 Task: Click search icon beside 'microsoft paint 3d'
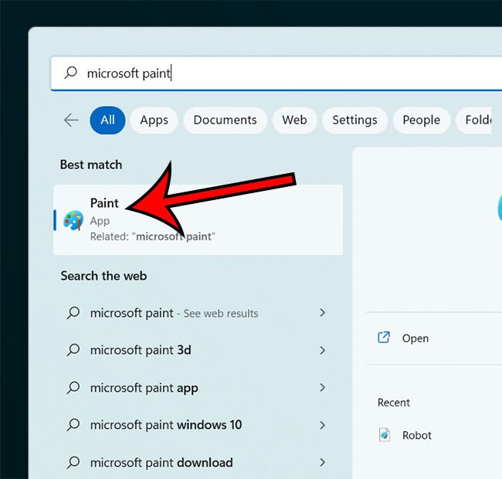[73, 350]
